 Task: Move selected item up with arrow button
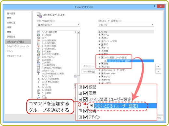pyautogui.click(x=158, y=66)
